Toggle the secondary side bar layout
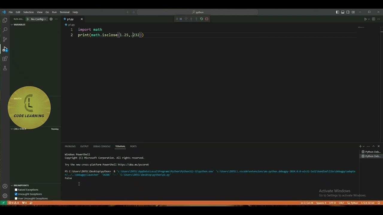The image size is (383, 215). (348, 12)
